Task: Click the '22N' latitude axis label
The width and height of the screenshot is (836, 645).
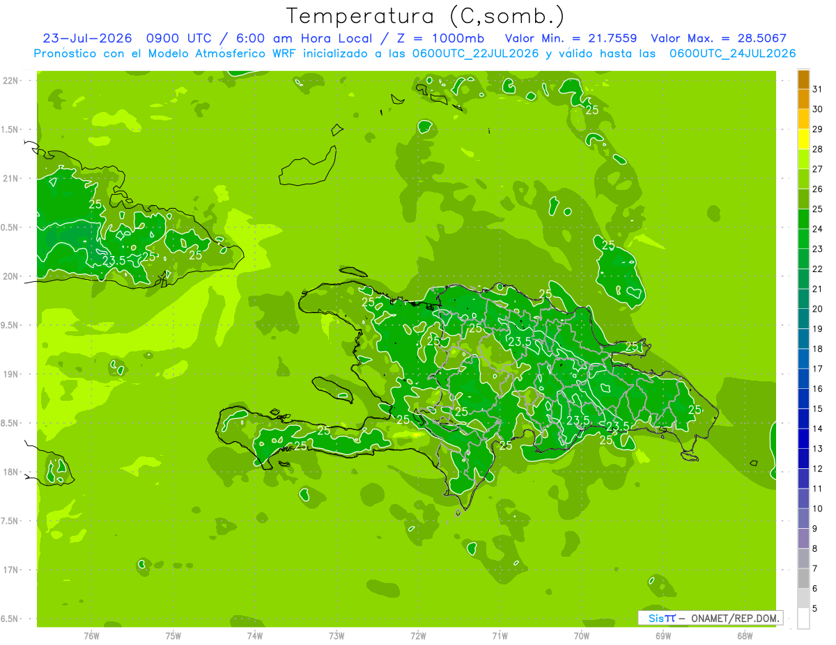Action: pos(12,81)
